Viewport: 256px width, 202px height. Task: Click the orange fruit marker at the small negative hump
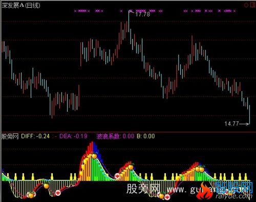pyautogui.click(x=47, y=186)
